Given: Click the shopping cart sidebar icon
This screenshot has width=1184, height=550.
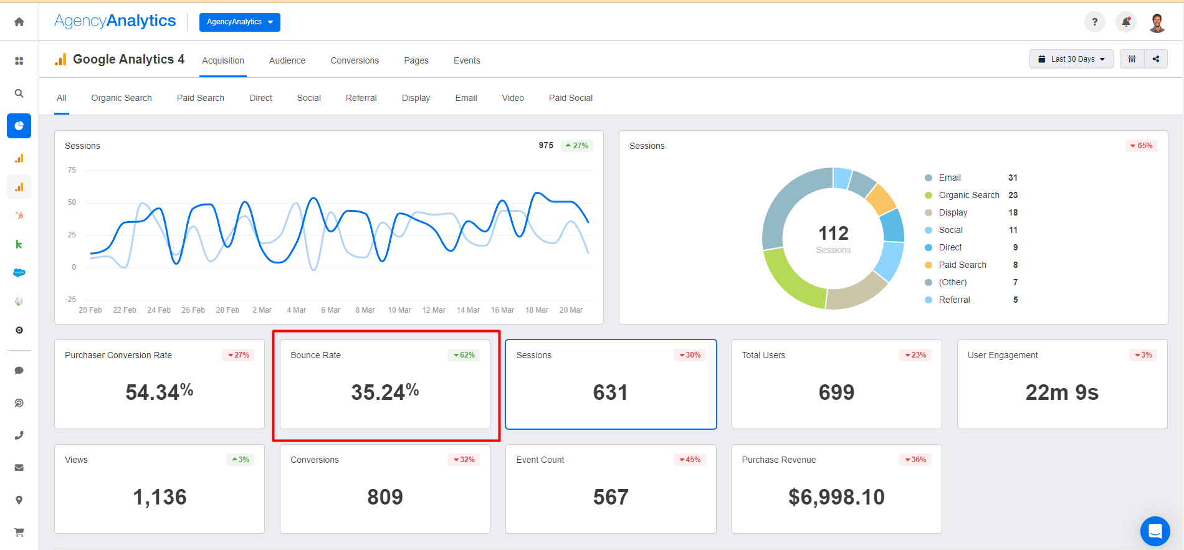Looking at the screenshot, I should point(19,532).
